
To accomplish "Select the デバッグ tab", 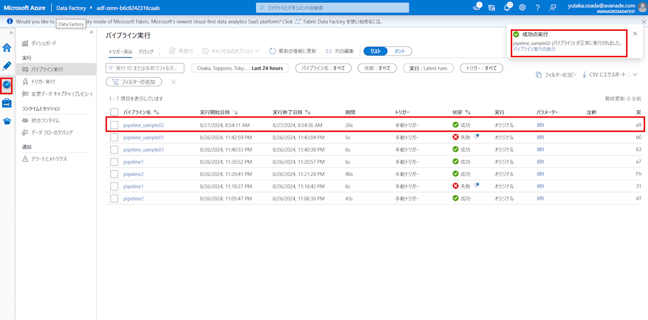I will point(146,51).
